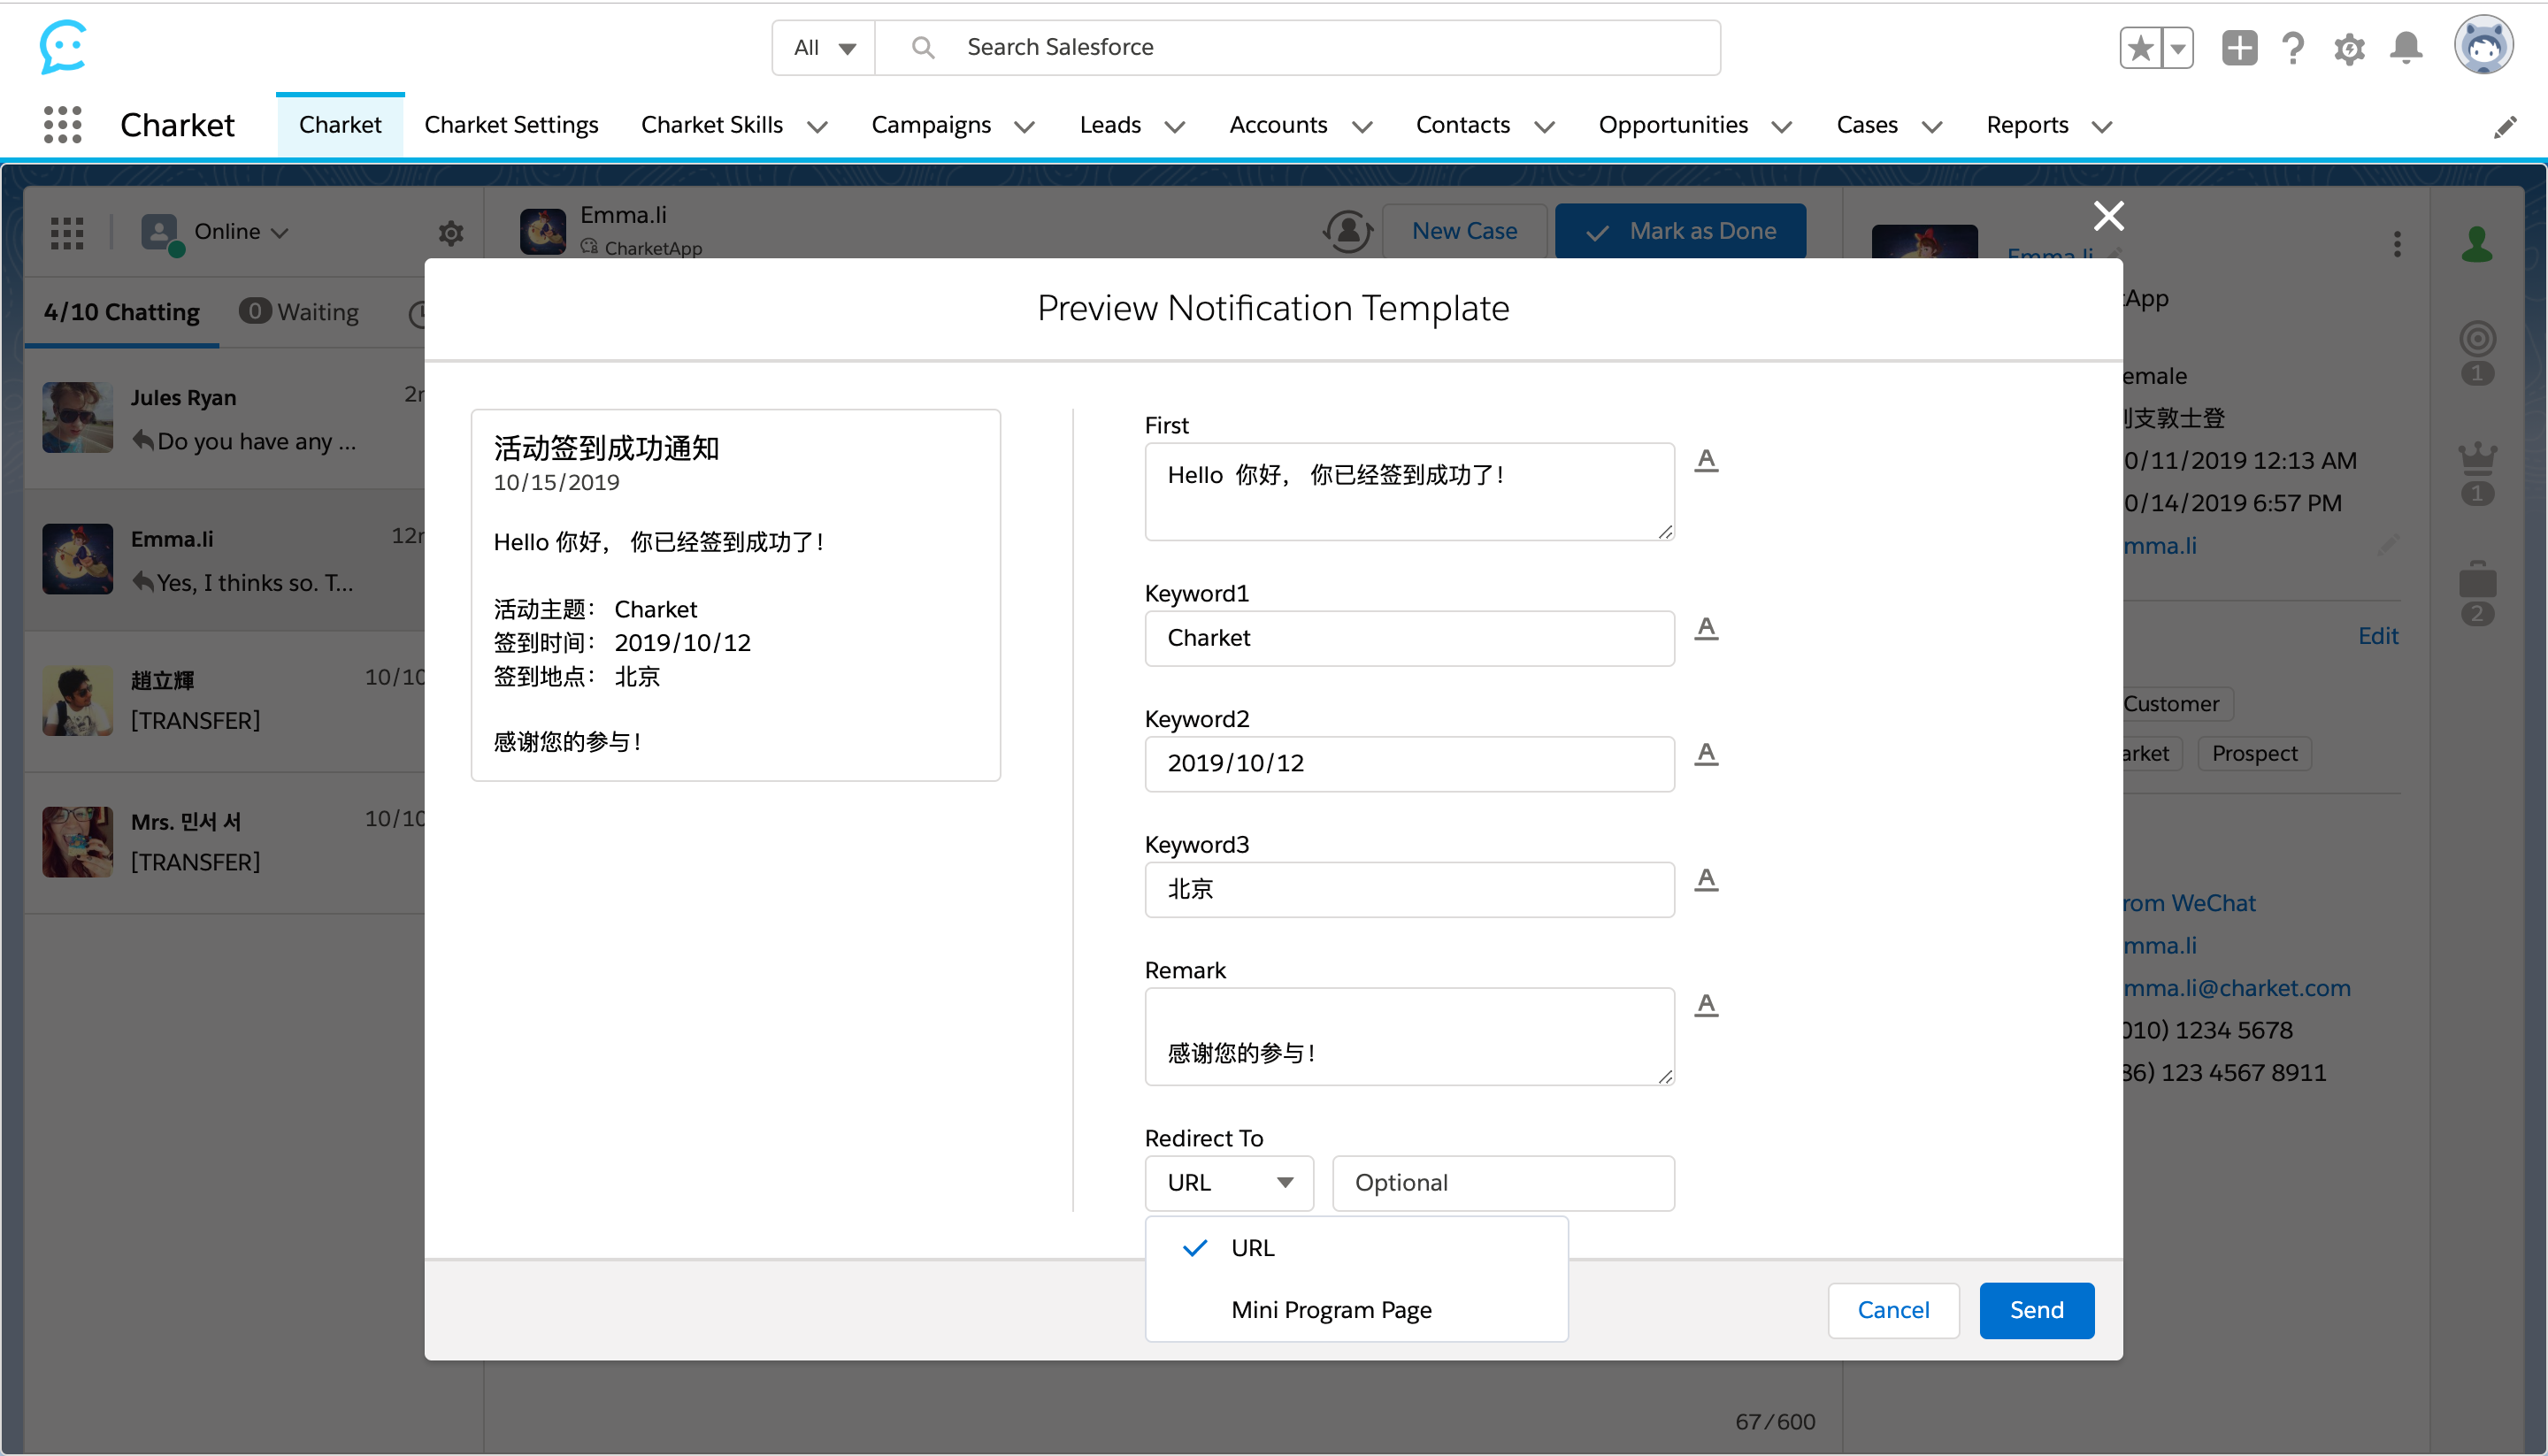Select the checked URL option
This screenshot has height=1456, width=2548.
point(1252,1248)
